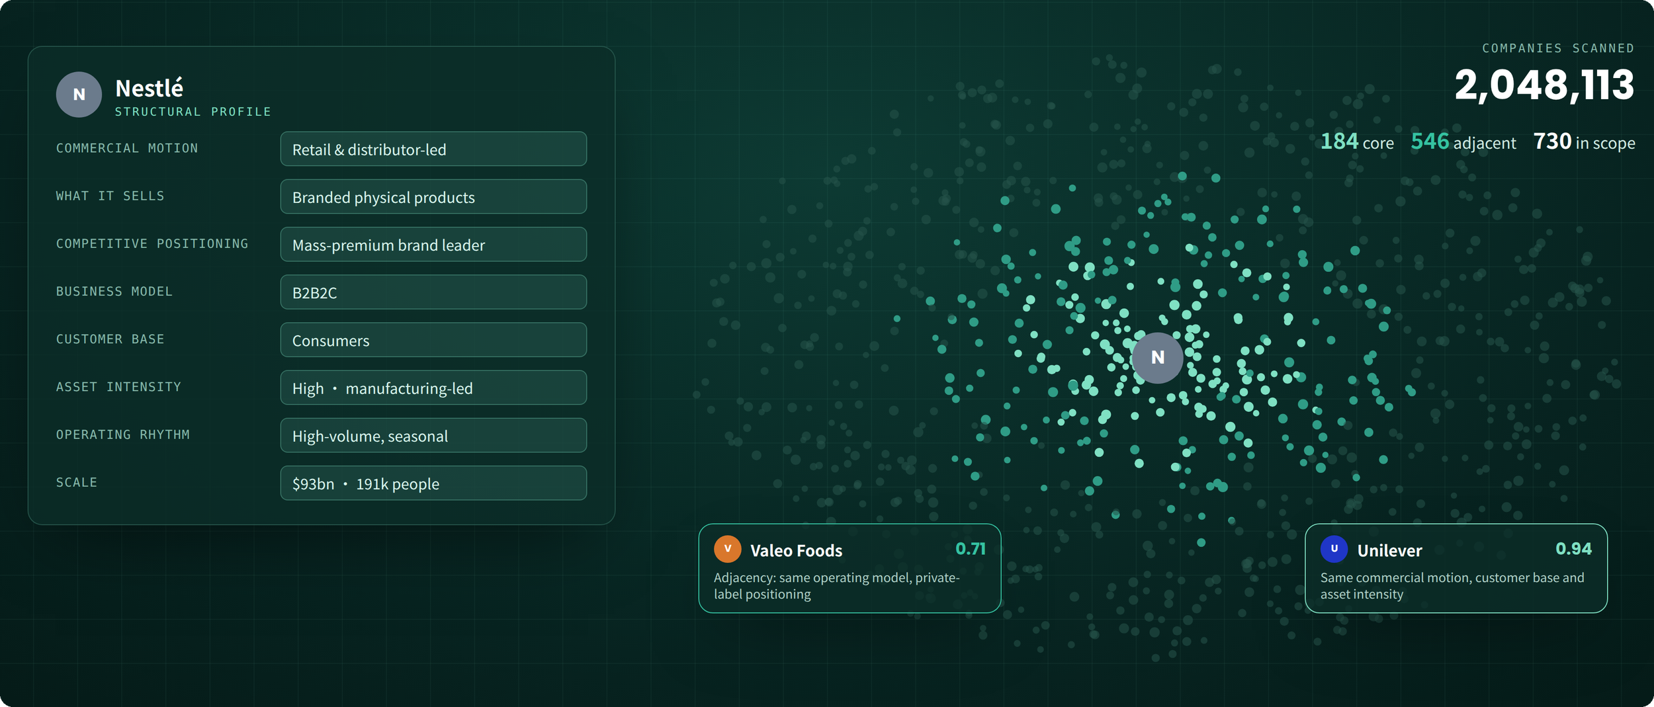Click the blue Unilever avatar icon

pyautogui.click(x=1334, y=549)
